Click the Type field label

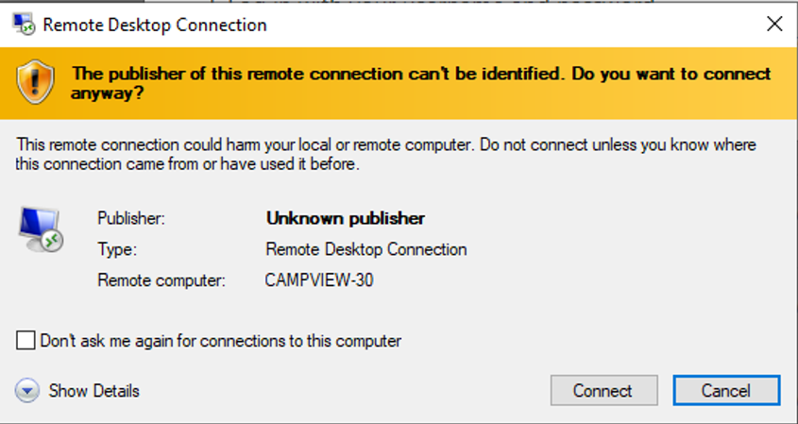point(117,249)
